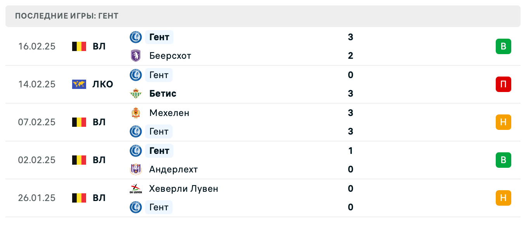Click the green В result indicator for 02.02.25

(504, 160)
